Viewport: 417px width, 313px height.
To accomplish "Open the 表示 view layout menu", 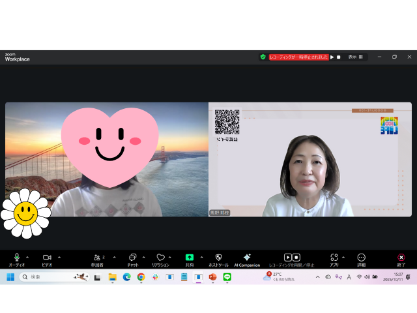I will [355, 57].
